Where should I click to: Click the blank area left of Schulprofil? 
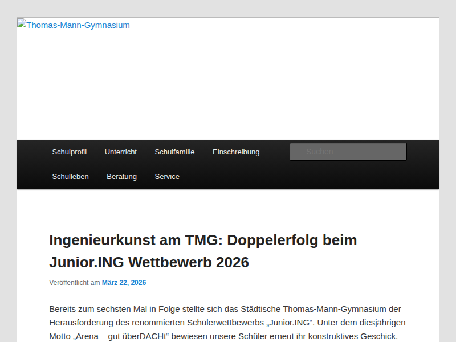tap(31, 152)
